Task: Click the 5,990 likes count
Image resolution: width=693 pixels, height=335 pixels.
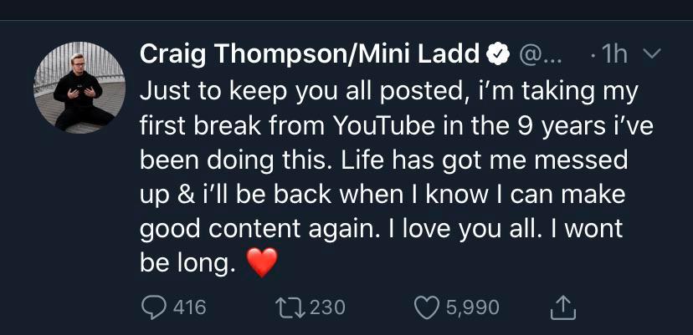Action: pyautogui.click(x=472, y=307)
